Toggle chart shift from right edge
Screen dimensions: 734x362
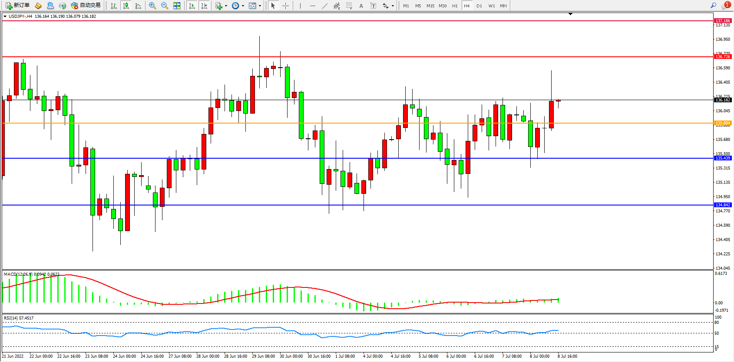point(204,6)
